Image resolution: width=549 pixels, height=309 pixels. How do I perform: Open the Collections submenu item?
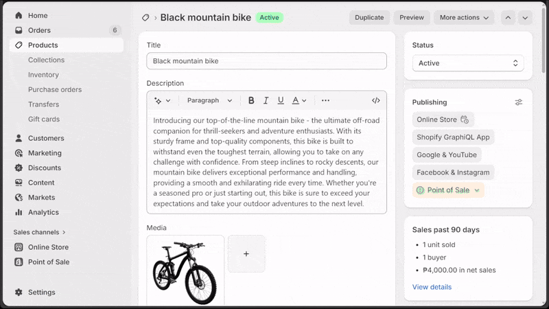click(46, 60)
